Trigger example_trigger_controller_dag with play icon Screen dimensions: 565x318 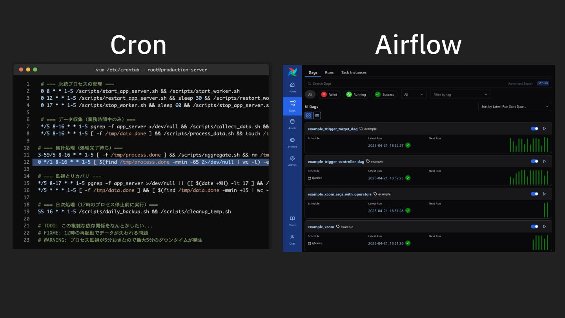(x=544, y=161)
